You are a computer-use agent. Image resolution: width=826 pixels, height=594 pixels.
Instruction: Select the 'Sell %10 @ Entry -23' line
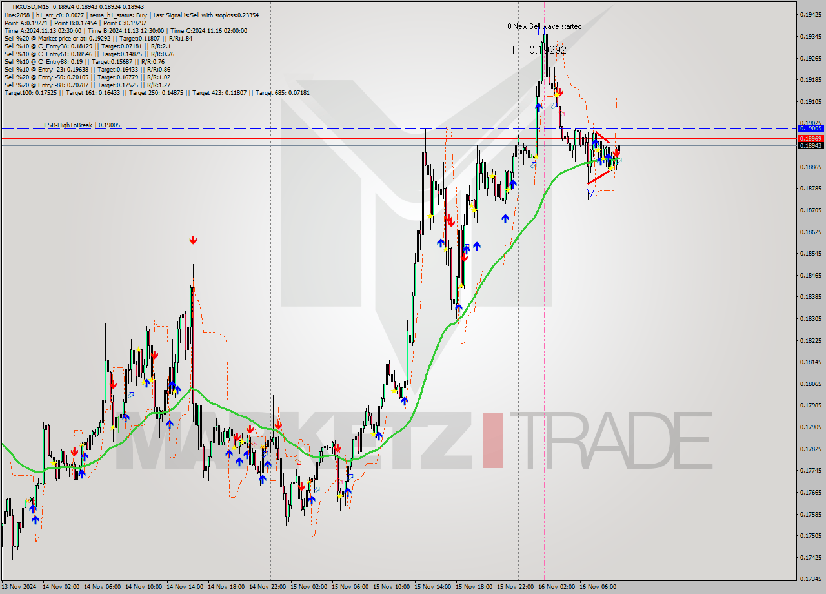pyautogui.click(x=87, y=68)
